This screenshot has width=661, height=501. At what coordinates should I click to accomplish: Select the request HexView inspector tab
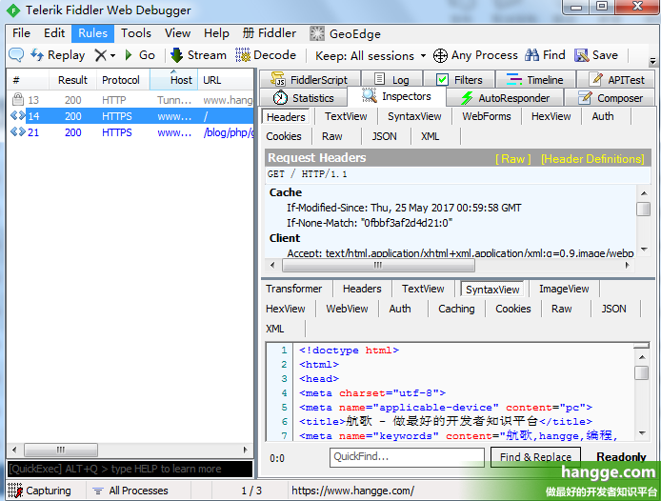tap(551, 116)
